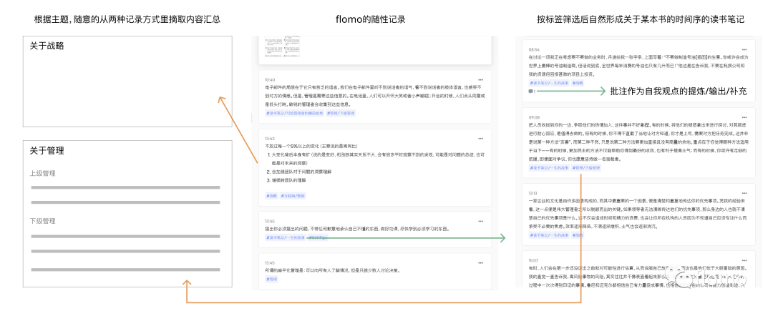Click the 08:54 timestamp in the reading notes
773x311 pixels.
coord(534,50)
